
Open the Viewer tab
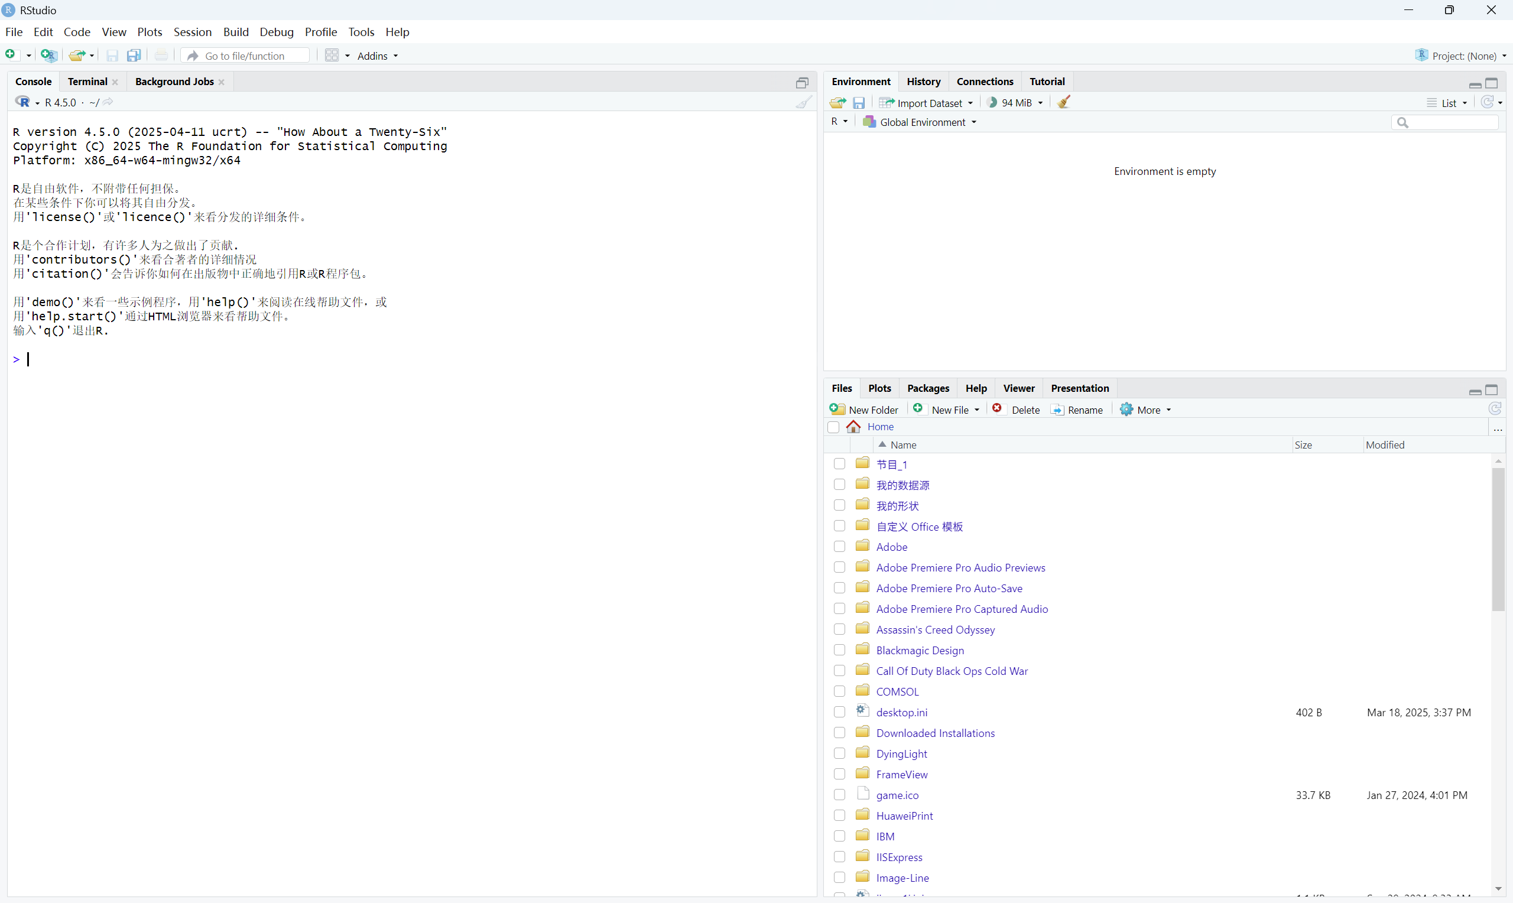coord(1019,388)
